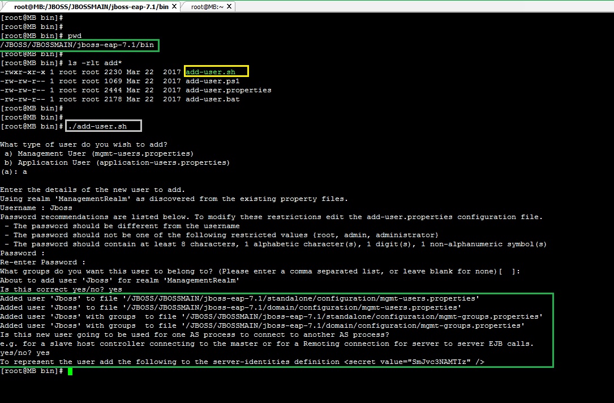Select the Management User option line
Image resolution: width=614 pixels, height=403 pixels.
[99, 153]
